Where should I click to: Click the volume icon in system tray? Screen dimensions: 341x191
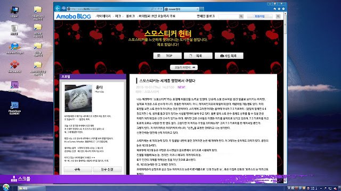335,188
